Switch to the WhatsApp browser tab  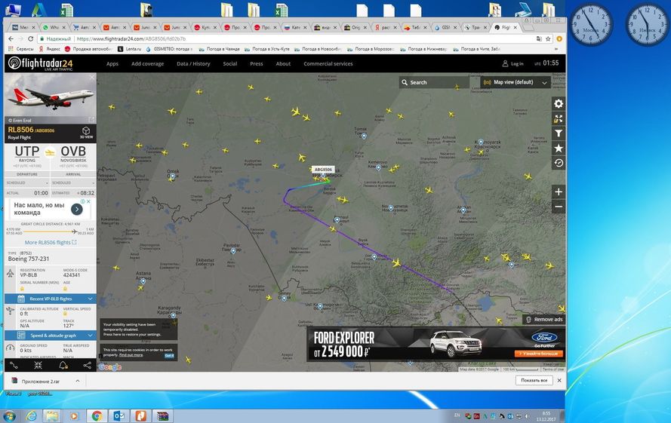coord(54,27)
